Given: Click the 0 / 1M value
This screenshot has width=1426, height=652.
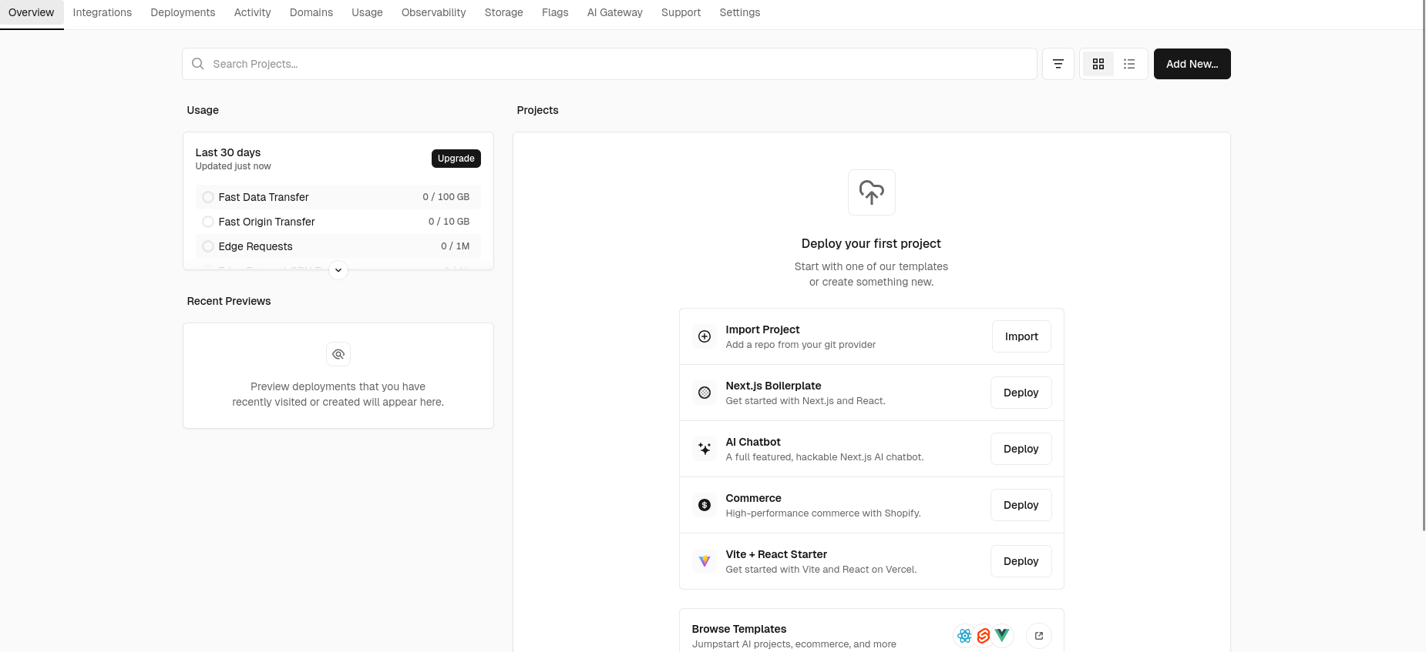Looking at the screenshot, I should click(455, 246).
